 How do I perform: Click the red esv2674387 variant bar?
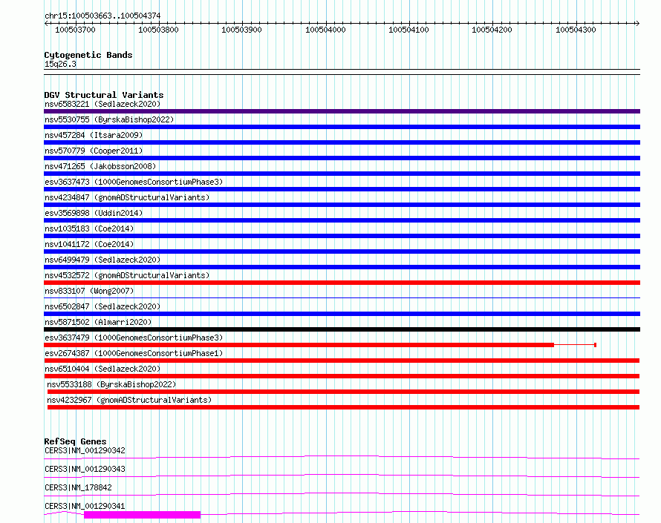[x=342, y=361]
